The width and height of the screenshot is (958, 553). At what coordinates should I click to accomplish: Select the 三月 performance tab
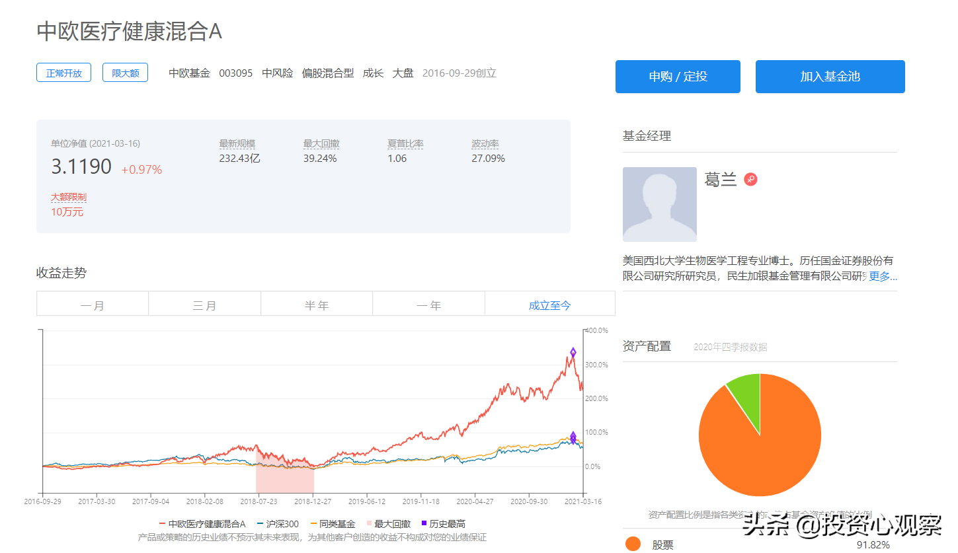pos(204,303)
